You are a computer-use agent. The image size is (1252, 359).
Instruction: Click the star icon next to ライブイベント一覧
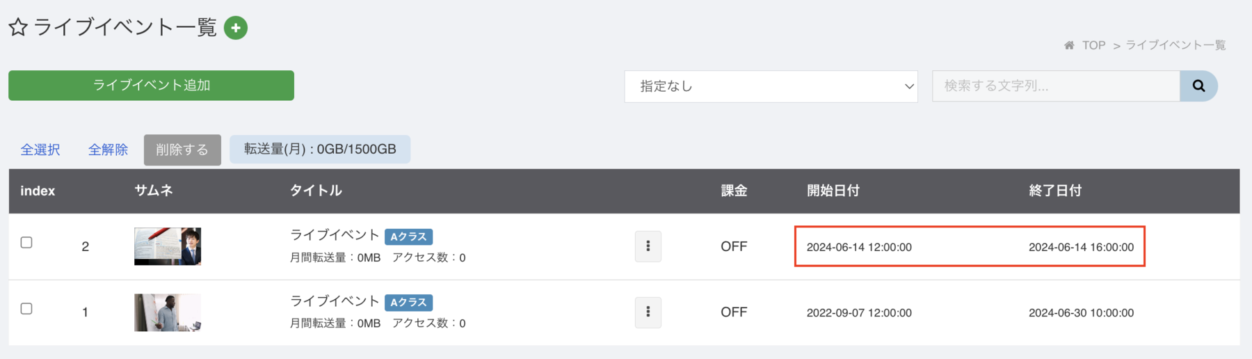click(18, 28)
